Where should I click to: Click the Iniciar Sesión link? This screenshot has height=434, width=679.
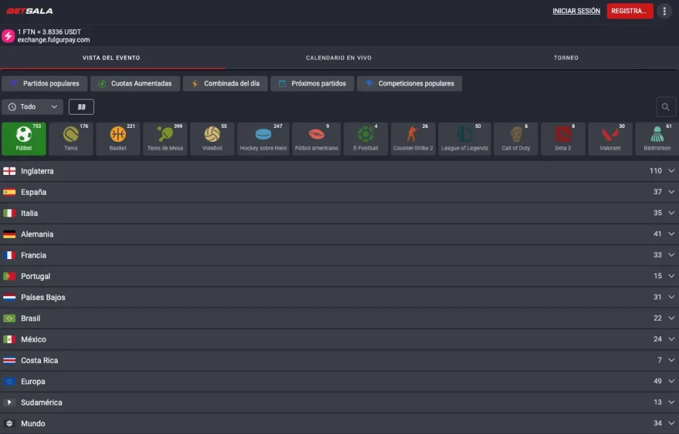coord(576,11)
